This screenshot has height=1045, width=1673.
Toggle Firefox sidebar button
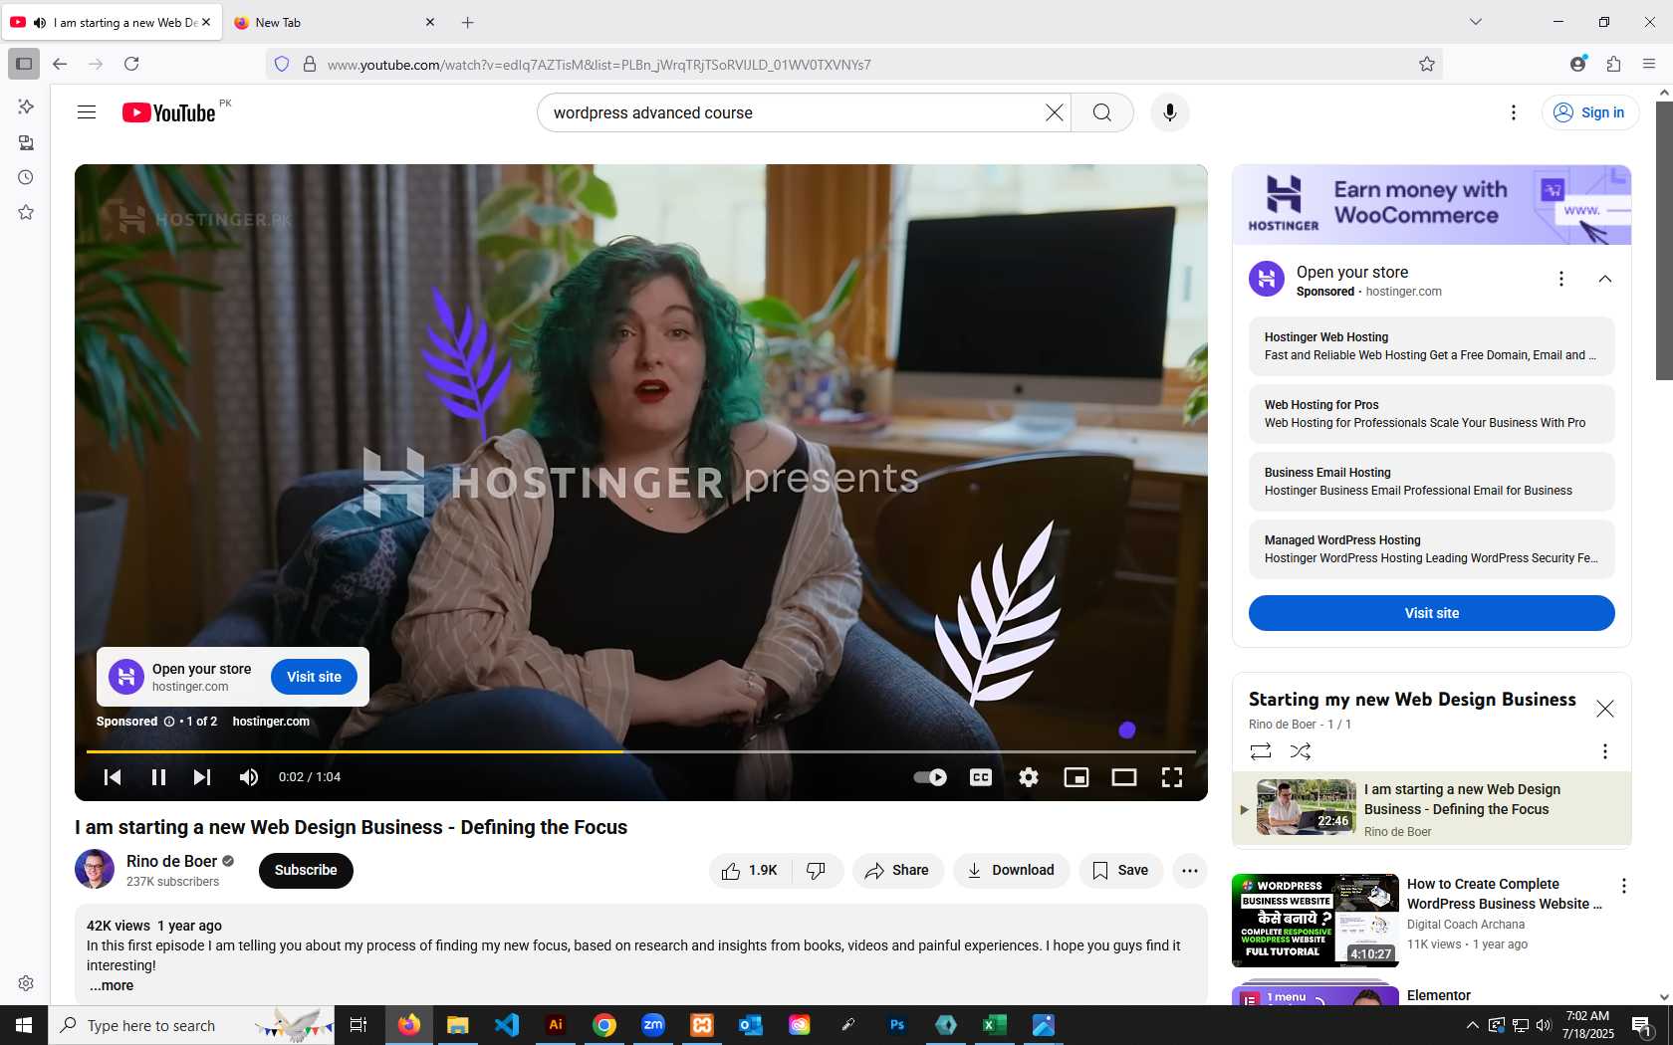(x=24, y=64)
